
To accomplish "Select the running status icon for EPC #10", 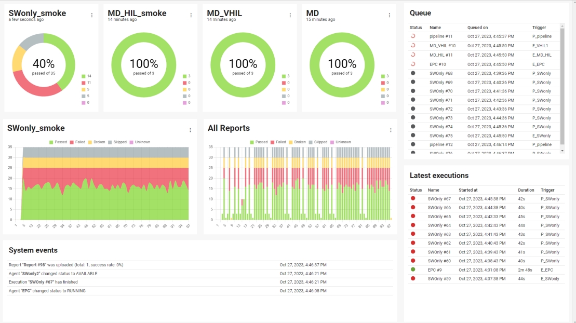I will tap(413, 64).
